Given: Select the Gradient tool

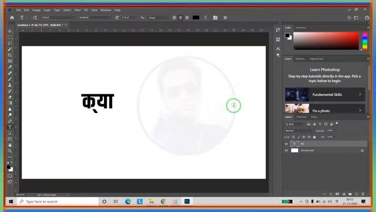Looking at the screenshot, I should (x=10, y=103).
